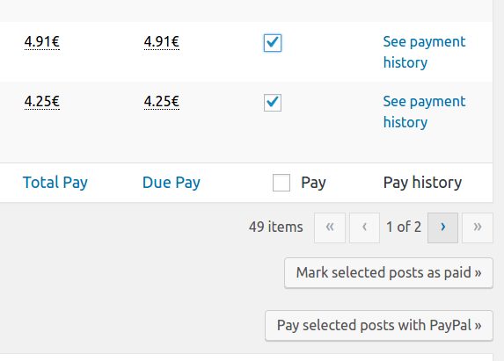Click the 4.25€ due pay amount
The image size is (504, 361).
click(x=162, y=101)
